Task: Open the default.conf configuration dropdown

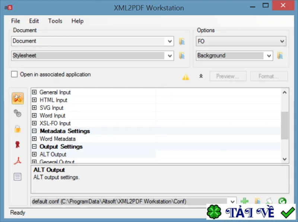Action: pyautogui.click(x=232, y=202)
